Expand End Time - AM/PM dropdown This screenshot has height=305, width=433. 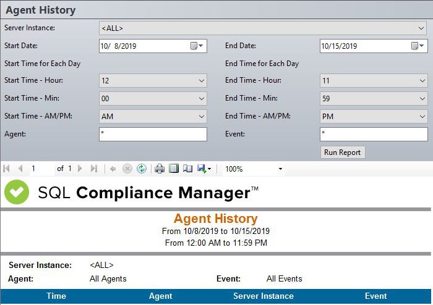[422, 117]
